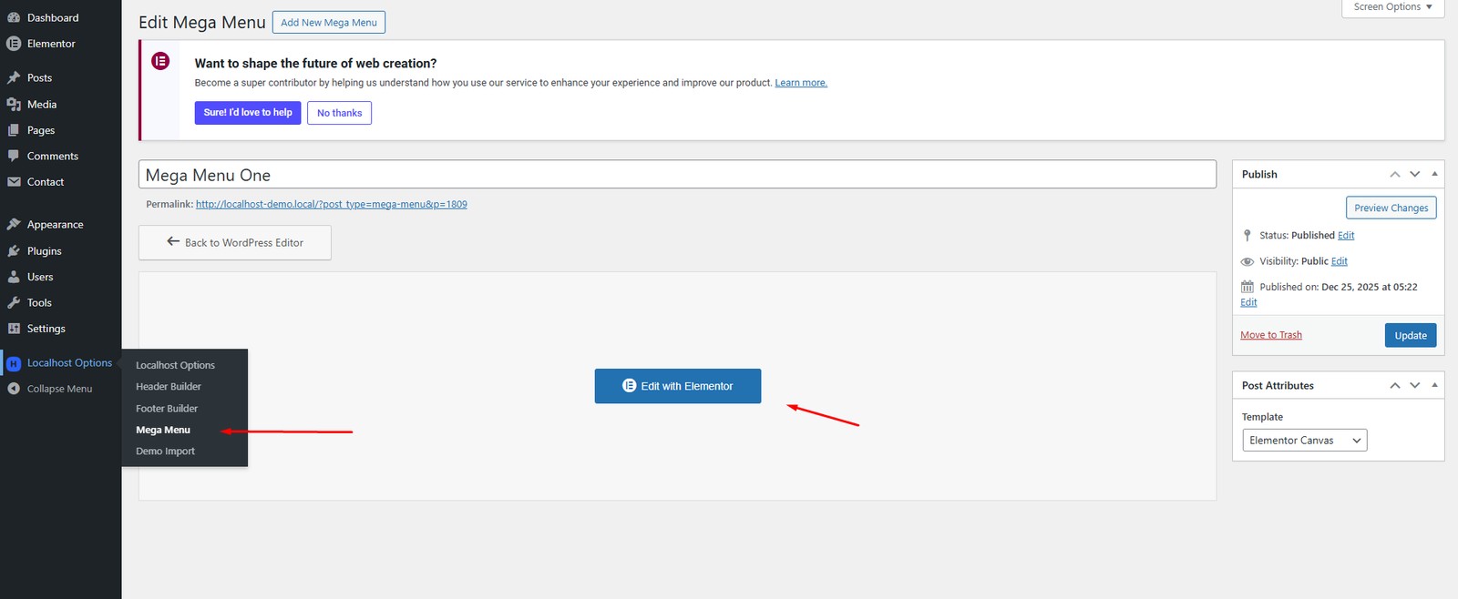The height and width of the screenshot is (599, 1458).
Task: Click the Mega Menu One title field
Action: pos(677,175)
